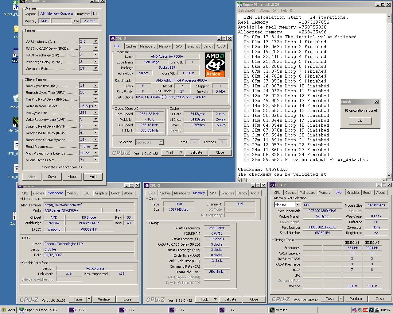The width and height of the screenshot is (393, 314).
Task: Click the blue molecule tray icon
Action: tap(371, 310)
